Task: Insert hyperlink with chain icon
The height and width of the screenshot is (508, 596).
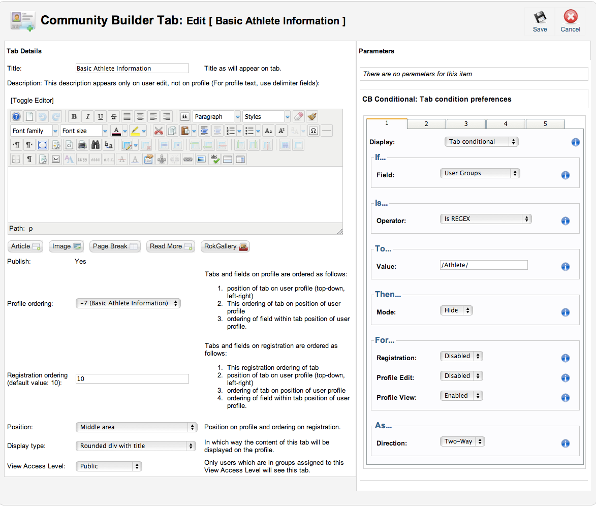Action: (188, 159)
